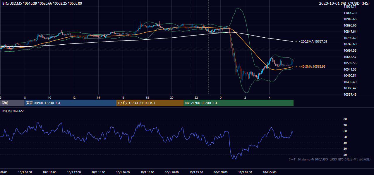Click the 東京 08:00-15:30 JST session bar
The image size is (374, 175).
coord(70,103)
